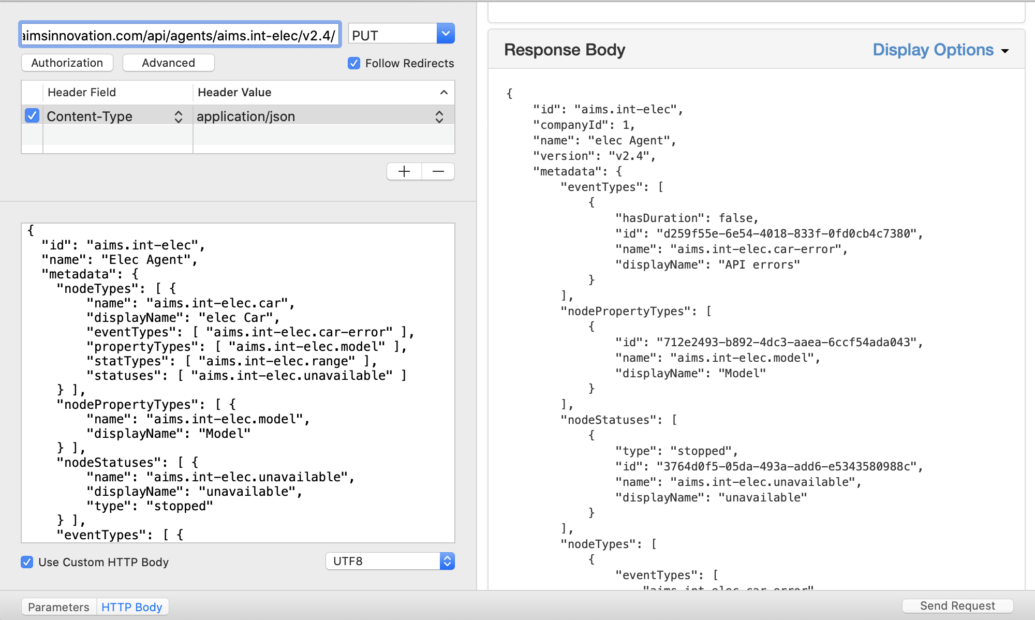The height and width of the screenshot is (620, 1035).
Task: Click the plus icon to add header
Action: click(404, 171)
